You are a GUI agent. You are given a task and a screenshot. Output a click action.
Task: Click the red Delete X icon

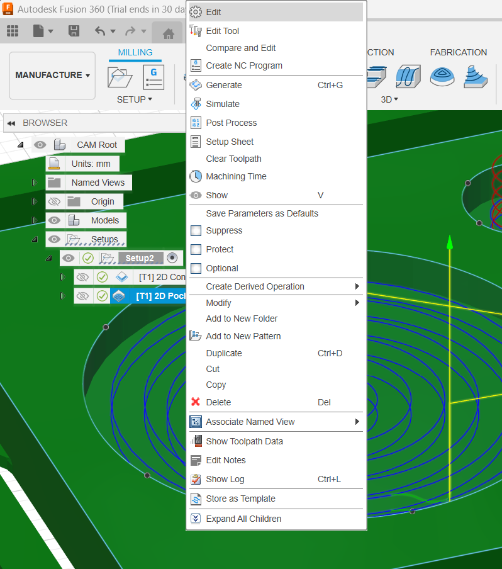(196, 402)
